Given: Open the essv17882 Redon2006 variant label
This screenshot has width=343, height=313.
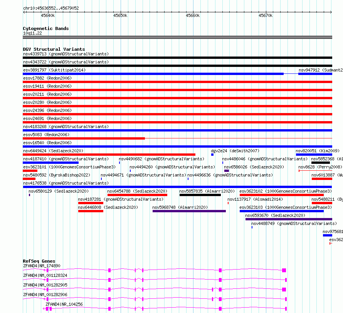Looking at the screenshot, I should click(x=47, y=78).
